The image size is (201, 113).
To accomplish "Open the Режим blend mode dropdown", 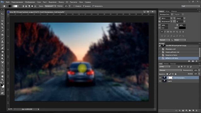I will pos(50,6).
